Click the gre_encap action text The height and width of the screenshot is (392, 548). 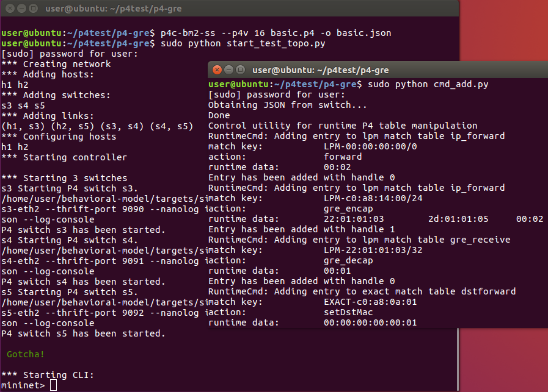(348, 209)
